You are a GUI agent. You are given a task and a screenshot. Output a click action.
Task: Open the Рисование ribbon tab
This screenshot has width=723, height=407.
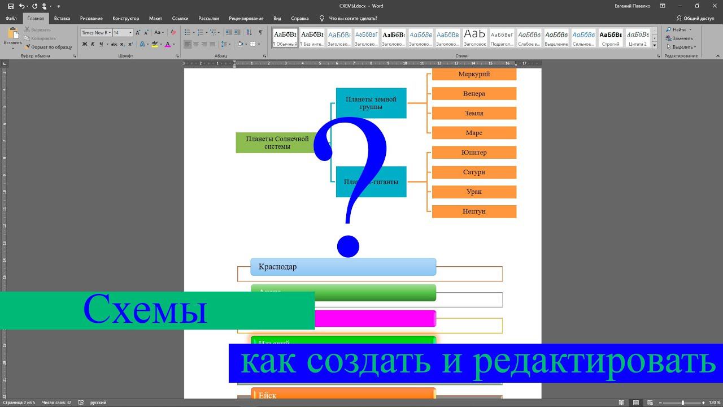(92, 19)
